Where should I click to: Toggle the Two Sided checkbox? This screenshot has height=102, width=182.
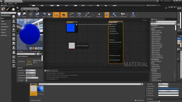coord(26,80)
